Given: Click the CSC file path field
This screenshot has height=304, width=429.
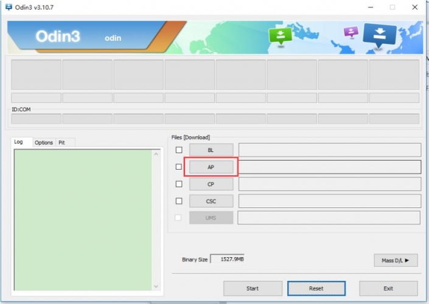Looking at the screenshot, I should [x=330, y=201].
